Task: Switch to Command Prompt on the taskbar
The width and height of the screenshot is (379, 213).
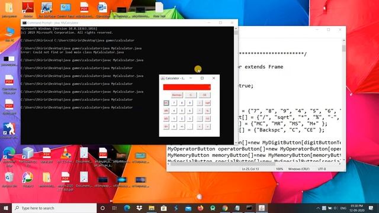Action: [x=249, y=208]
